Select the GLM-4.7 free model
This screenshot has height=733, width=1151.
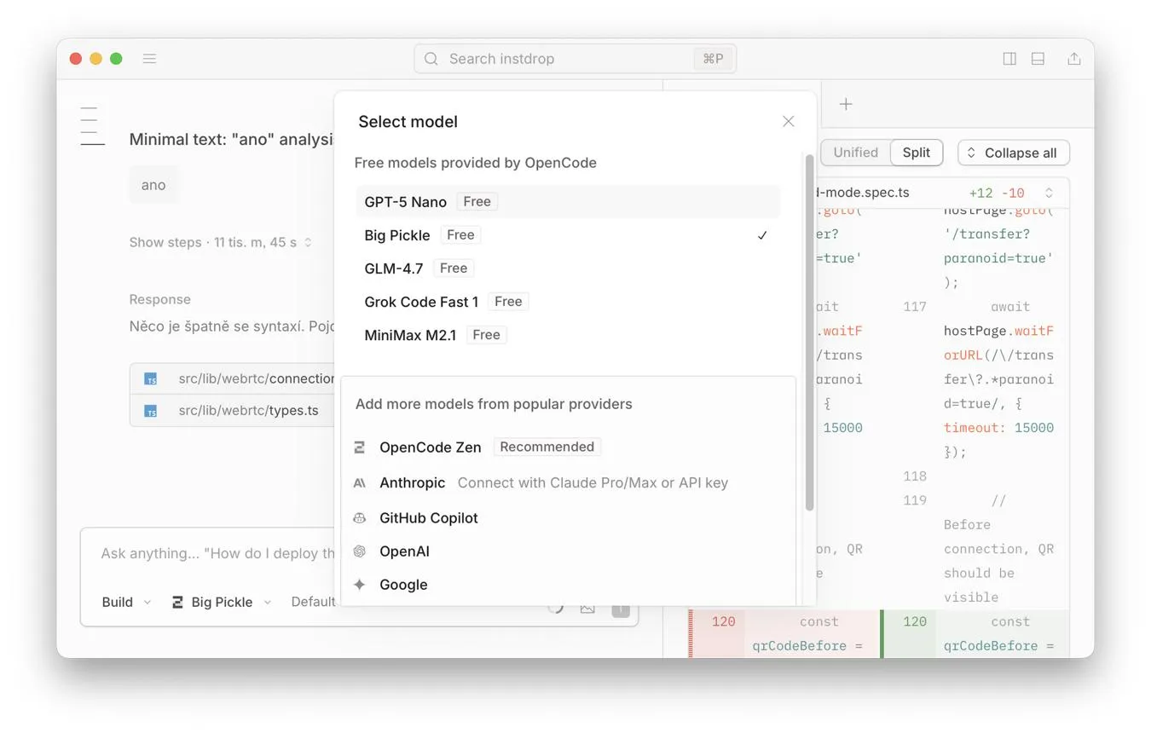(568, 268)
